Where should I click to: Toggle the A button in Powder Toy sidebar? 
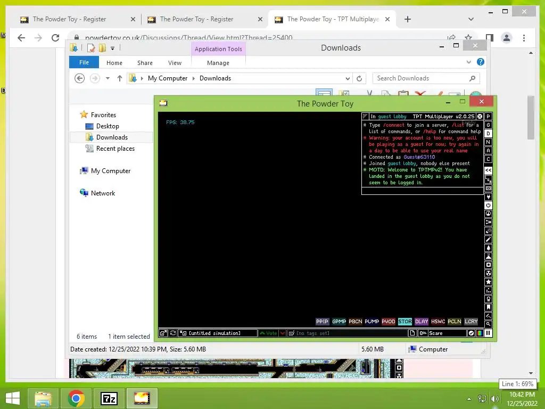pos(488,151)
